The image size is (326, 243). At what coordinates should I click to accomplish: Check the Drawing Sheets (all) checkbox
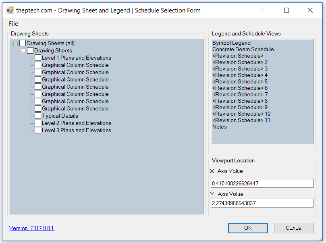click(23, 43)
